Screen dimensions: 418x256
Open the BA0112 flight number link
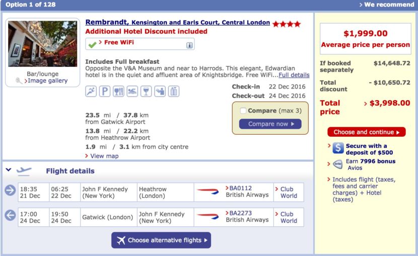pos(240,188)
